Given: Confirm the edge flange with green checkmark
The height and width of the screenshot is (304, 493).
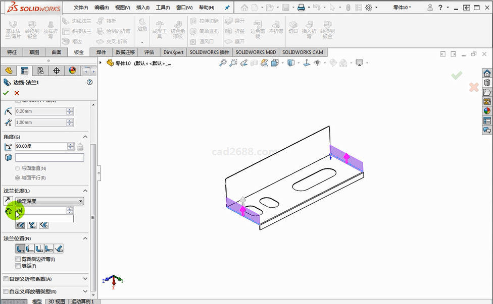Looking at the screenshot, I should click(6, 93).
